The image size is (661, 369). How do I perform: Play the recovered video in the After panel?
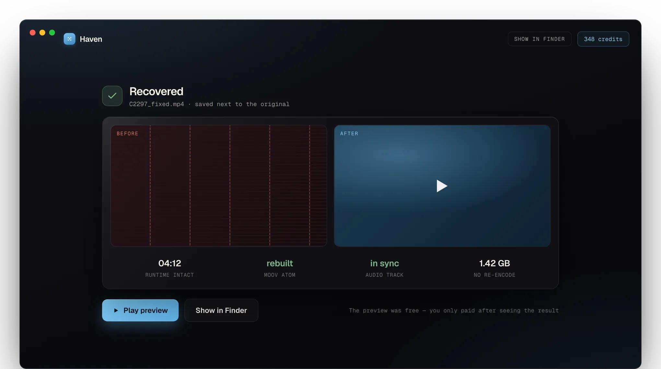[442, 186]
